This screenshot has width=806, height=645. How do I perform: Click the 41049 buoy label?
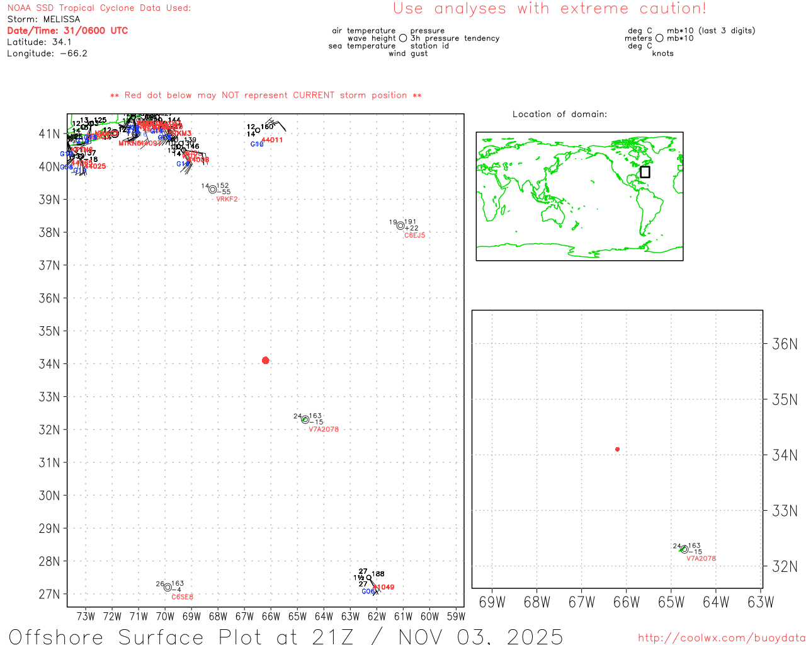(383, 587)
